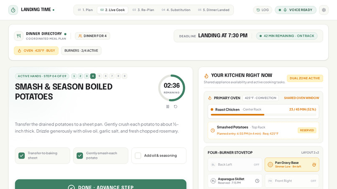Screen dimensions: 337x189
Task: Jump to step 6 indicator
Action: pos(105,76)
